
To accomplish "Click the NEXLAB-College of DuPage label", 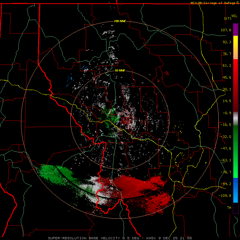I will pos(213,3).
